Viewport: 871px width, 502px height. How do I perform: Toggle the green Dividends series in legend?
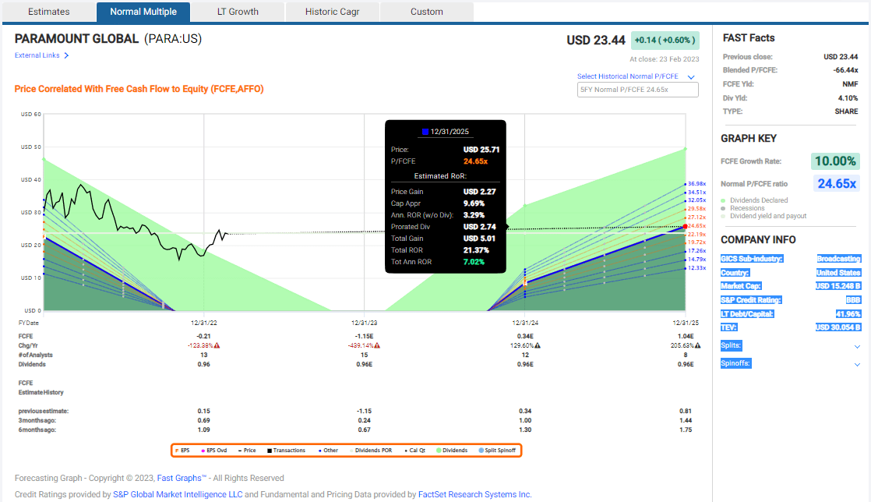pos(452,451)
